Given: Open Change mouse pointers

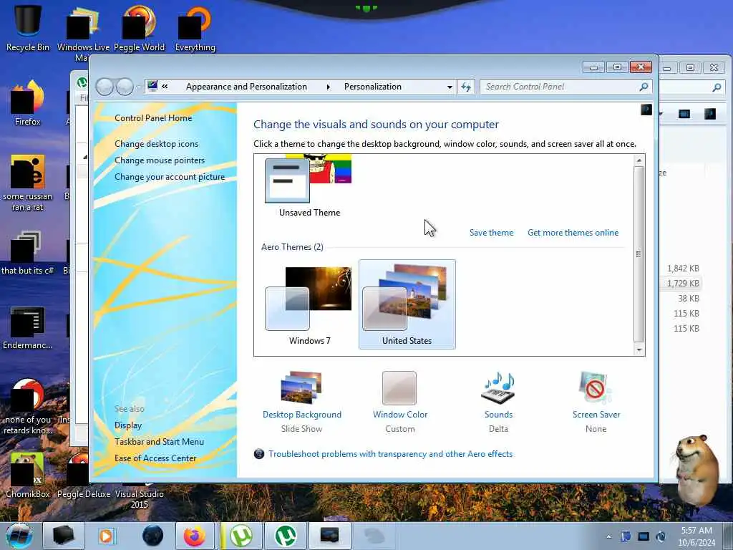Looking at the screenshot, I should (x=160, y=160).
